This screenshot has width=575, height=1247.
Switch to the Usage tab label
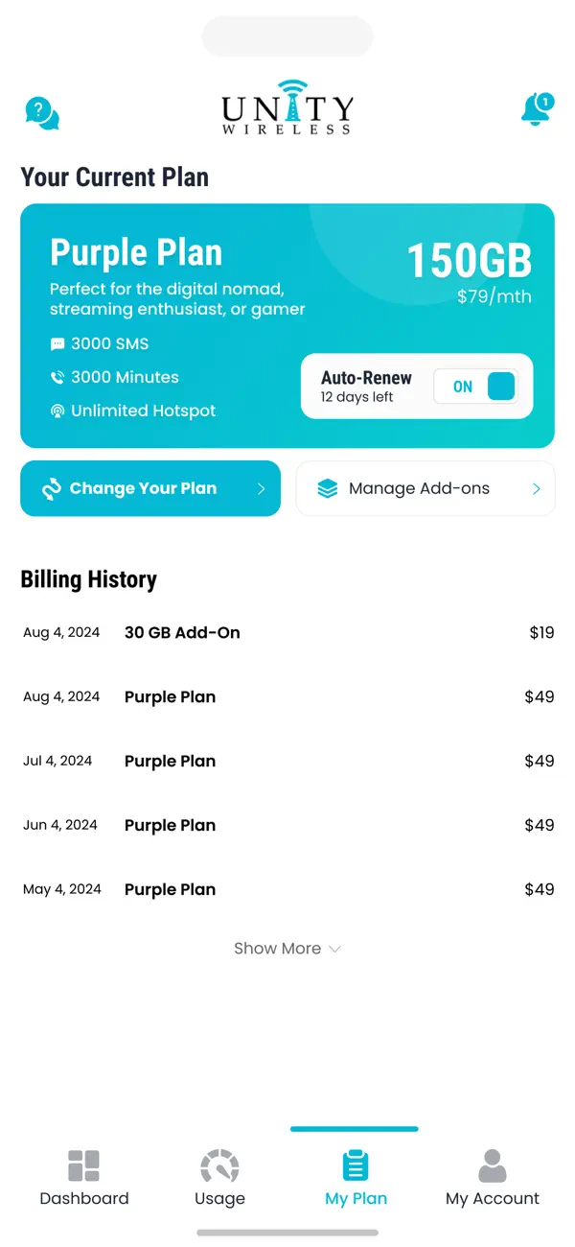point(219,1198)
